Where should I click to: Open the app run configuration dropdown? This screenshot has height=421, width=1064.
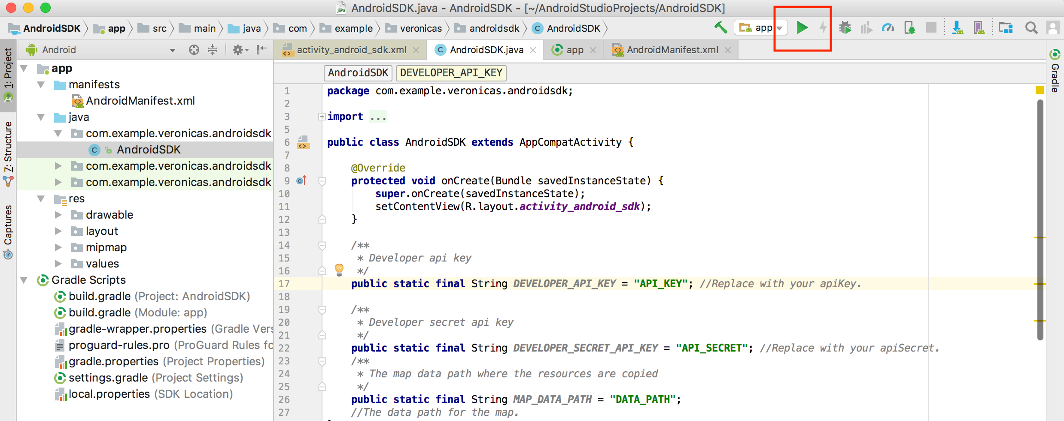(779, 27)
